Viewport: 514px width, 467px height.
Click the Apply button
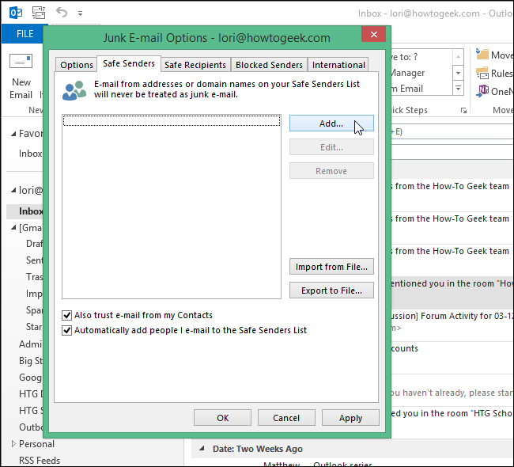tap(351, 417)
